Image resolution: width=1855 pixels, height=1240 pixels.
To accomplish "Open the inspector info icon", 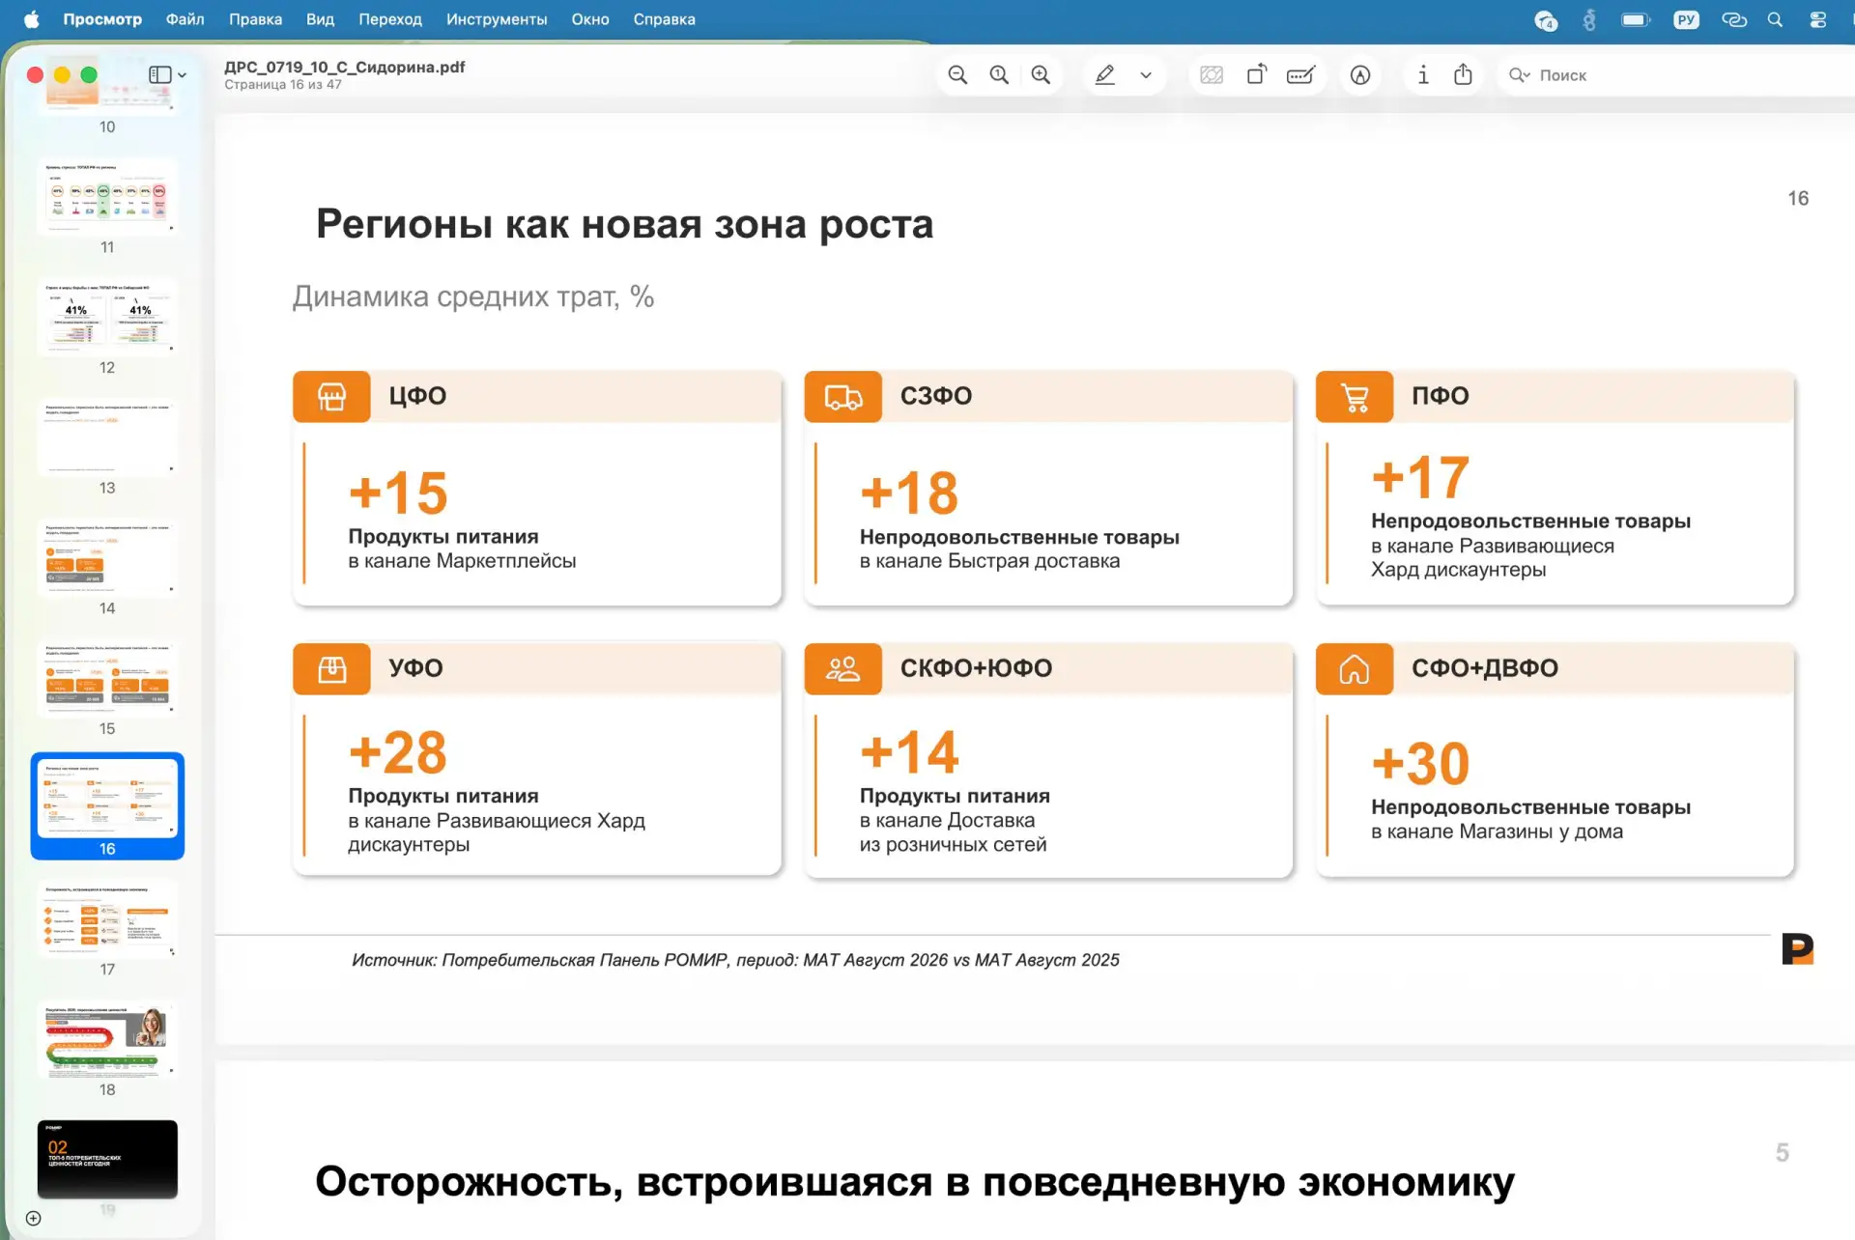I will click(1423, 75).
